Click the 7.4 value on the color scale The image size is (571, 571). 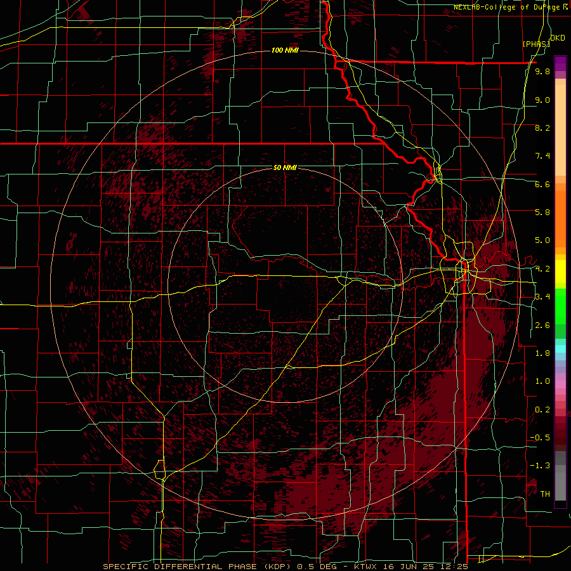542,156
